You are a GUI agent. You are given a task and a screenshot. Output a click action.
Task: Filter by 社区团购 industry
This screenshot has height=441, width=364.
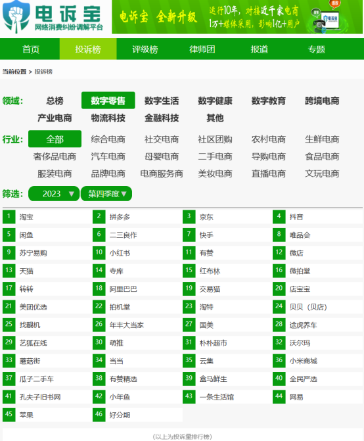(215, 139)
